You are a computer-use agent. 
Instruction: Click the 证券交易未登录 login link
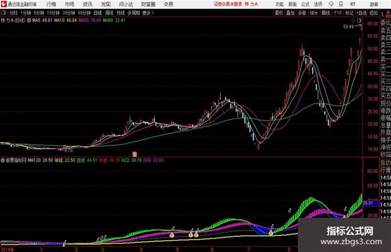(x=228, y=4)
